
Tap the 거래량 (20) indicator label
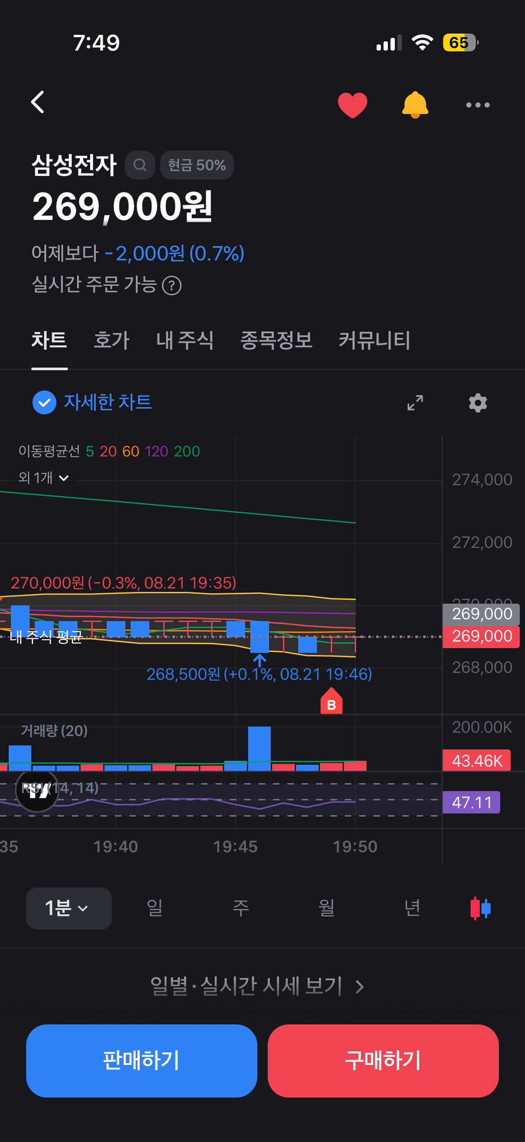click(54, 730)
